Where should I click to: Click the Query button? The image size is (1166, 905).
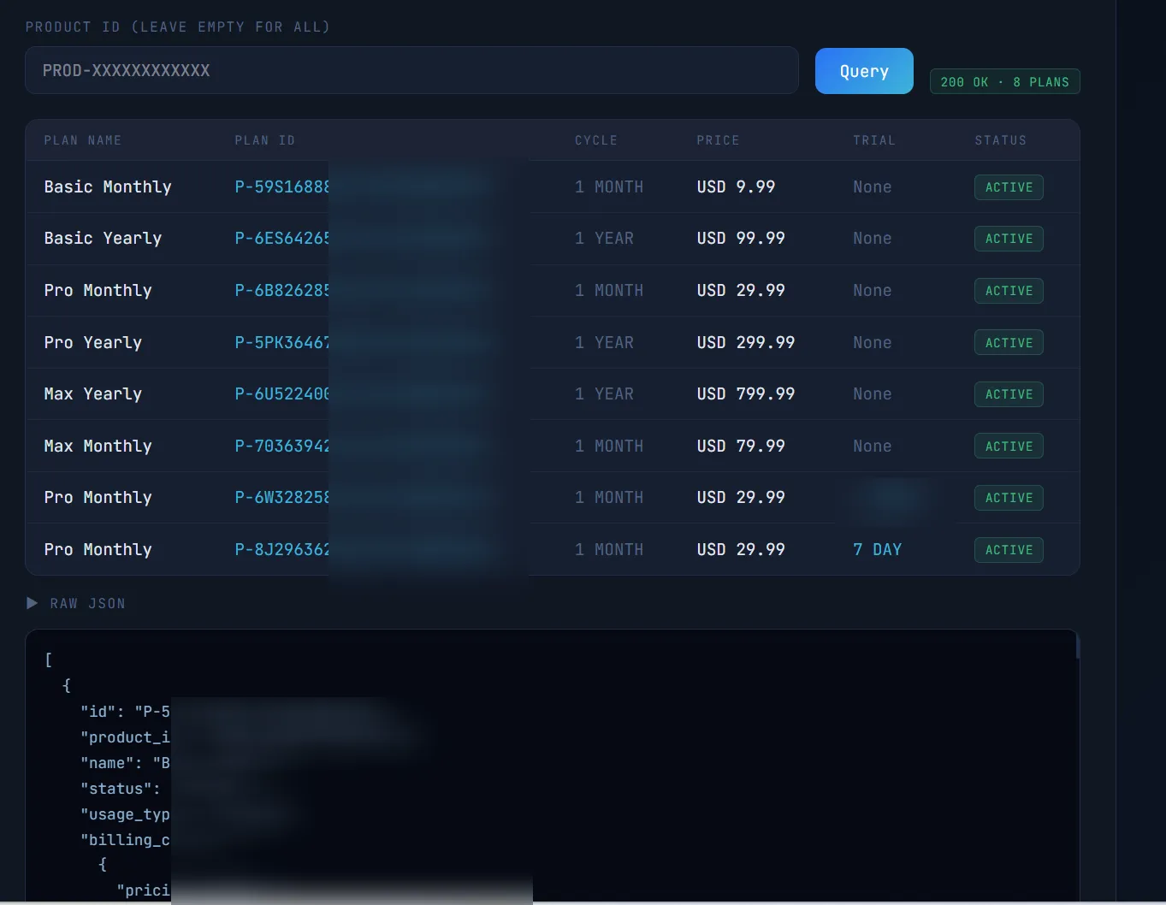[x=864, y=71]
